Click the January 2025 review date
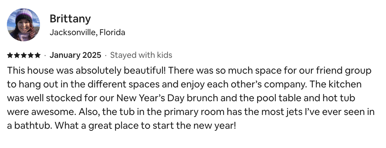This screenshot has width=386, height=148. pyautogui.click(x=75, y=55)
